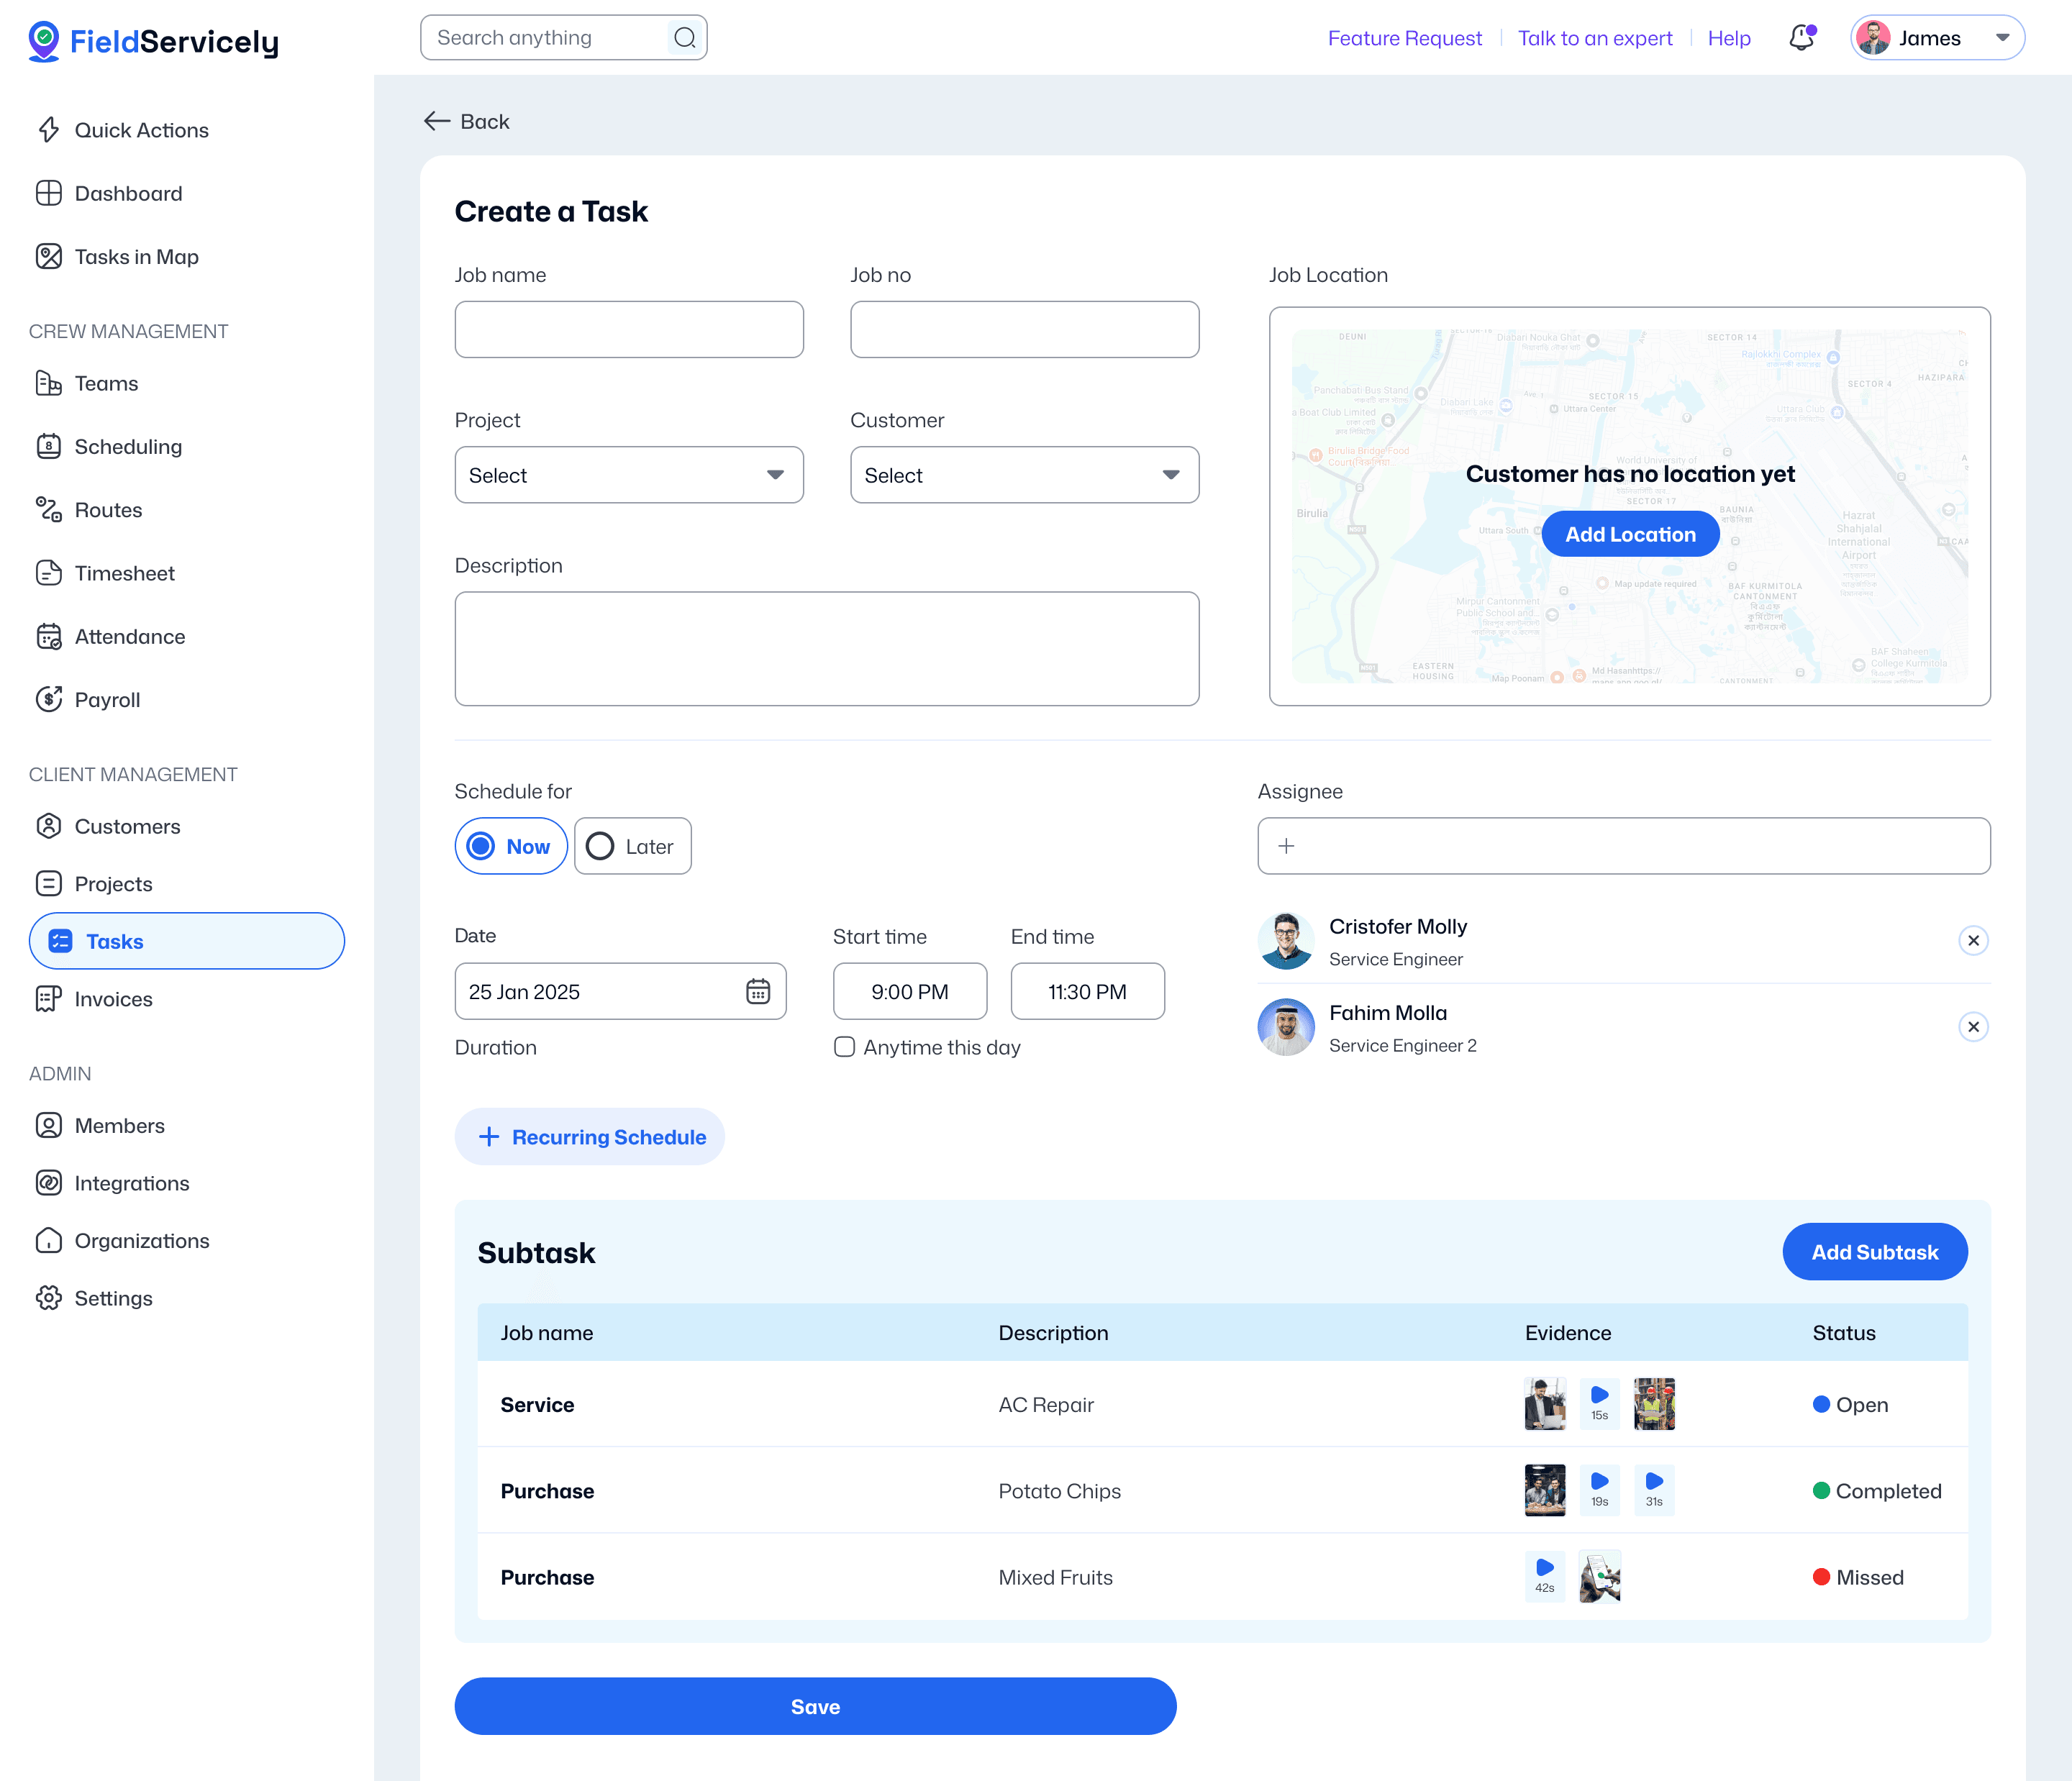Click the notification bell icon
2072x1781 pixels.
[x=1801, y=38]
